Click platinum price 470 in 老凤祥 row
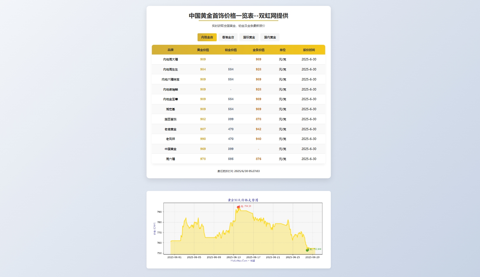The image size is (480, 277). pos(231,139)
